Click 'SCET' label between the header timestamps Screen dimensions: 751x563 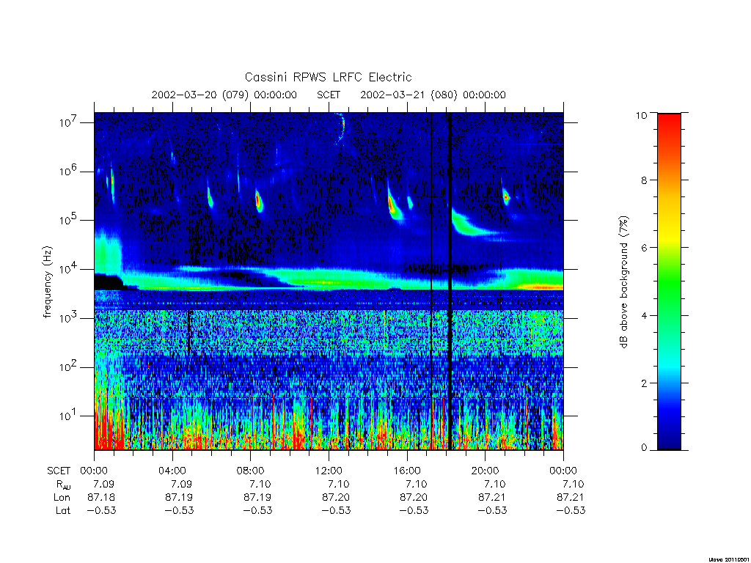pyautogui.click(x=329, y=95)
